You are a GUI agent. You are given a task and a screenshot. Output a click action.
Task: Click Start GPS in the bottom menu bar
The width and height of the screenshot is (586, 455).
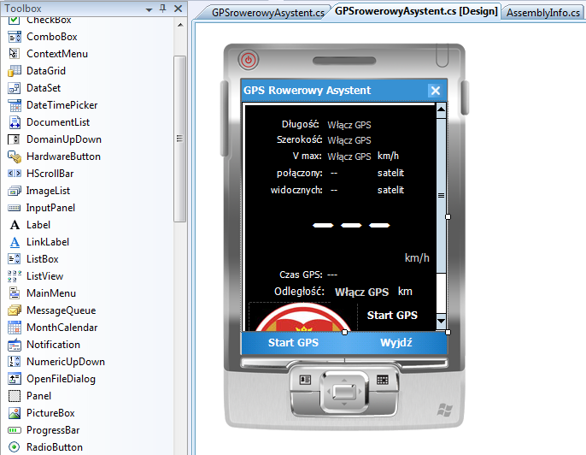click(293, 343)
